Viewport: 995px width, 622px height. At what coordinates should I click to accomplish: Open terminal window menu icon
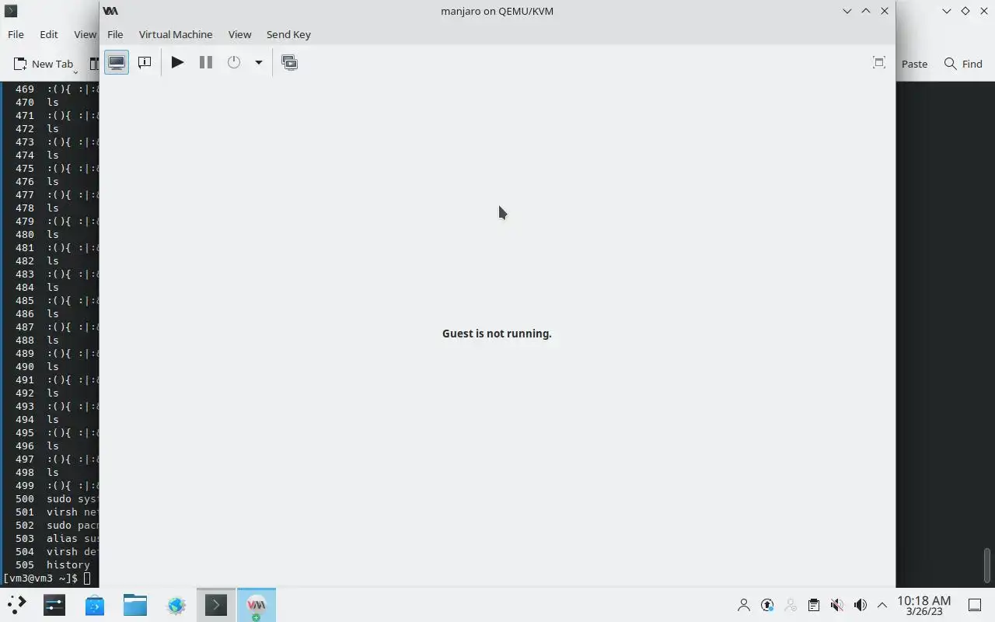tap(11, 11)
